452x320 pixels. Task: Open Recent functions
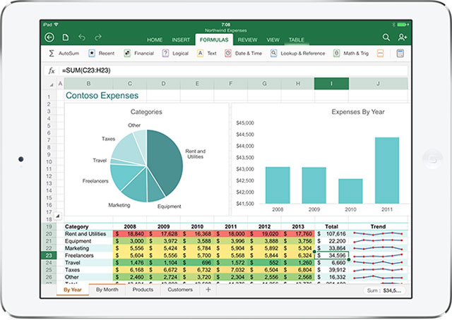point(102,54)
